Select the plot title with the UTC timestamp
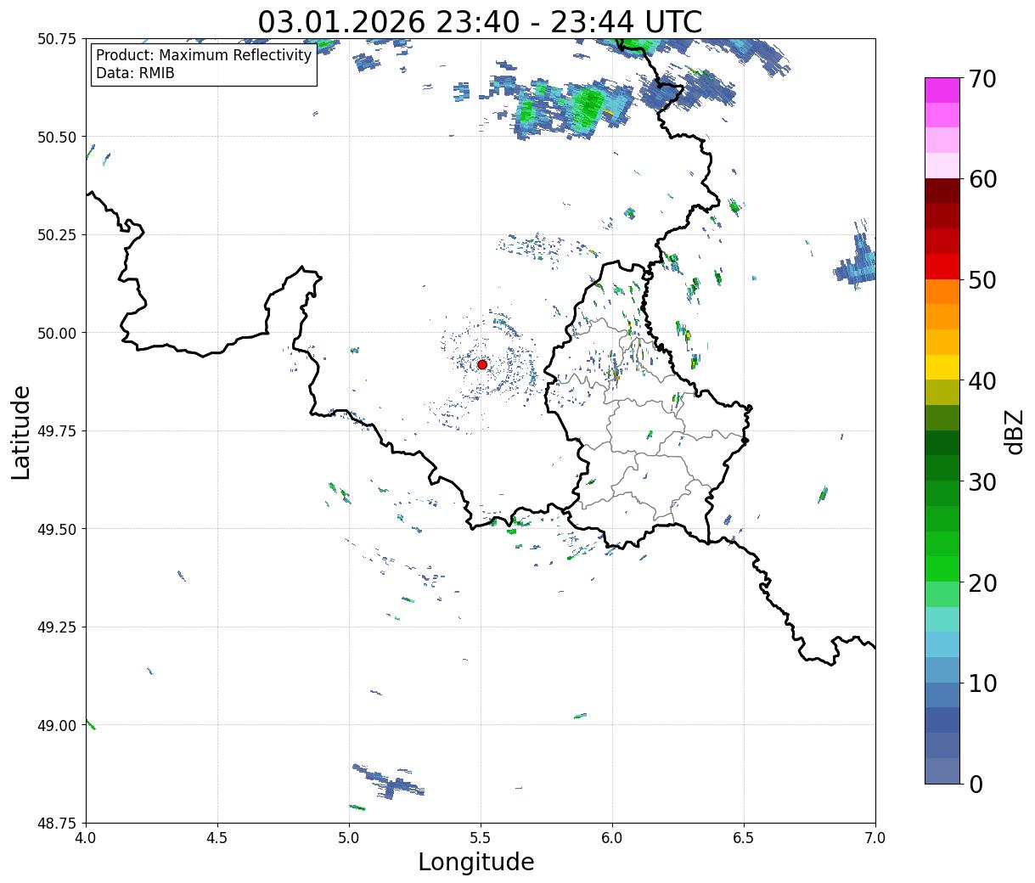 pyautogui.click(x=480, y=22)
